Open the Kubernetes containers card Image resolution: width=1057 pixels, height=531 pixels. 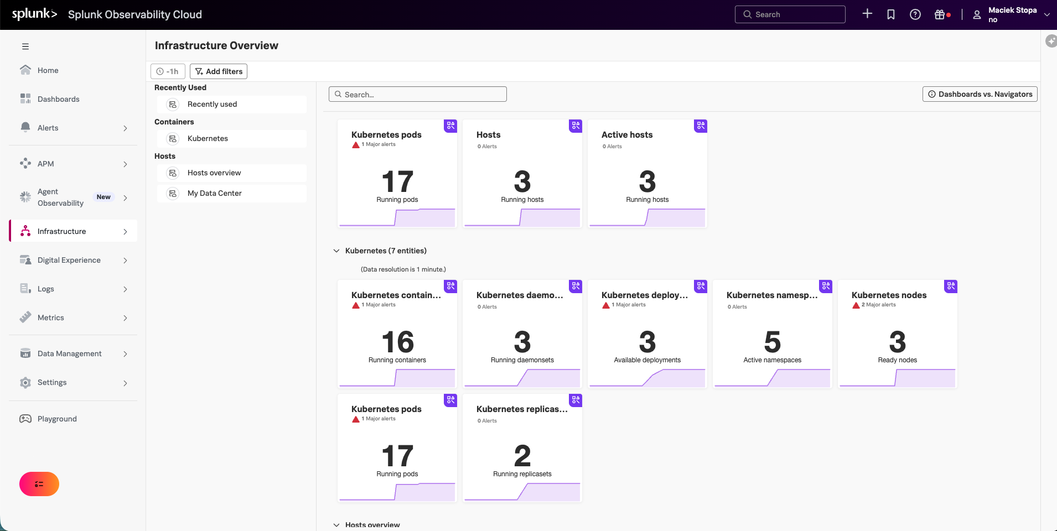pyautogui.click(x=397, y=334)
